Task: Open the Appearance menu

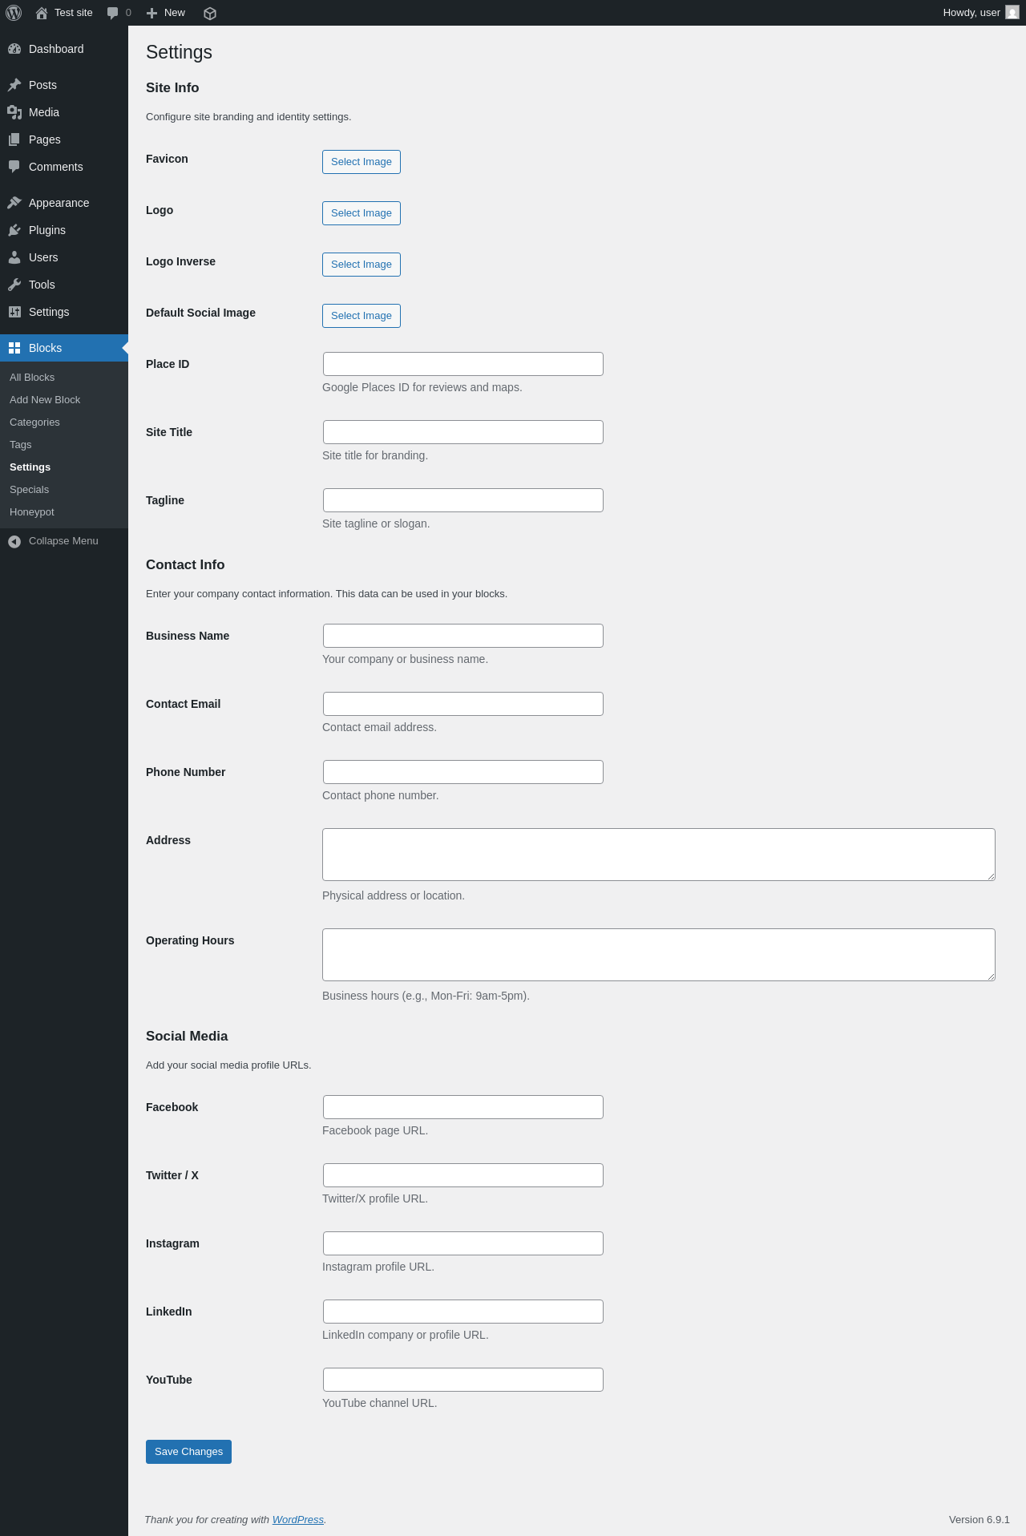Action: pos(64,203)
